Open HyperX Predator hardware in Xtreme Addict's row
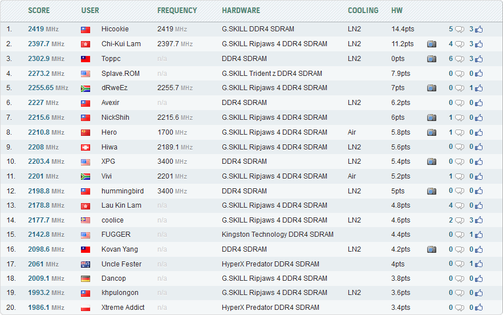Viewport: 503px width, 315px height. (x=270, y=308)
